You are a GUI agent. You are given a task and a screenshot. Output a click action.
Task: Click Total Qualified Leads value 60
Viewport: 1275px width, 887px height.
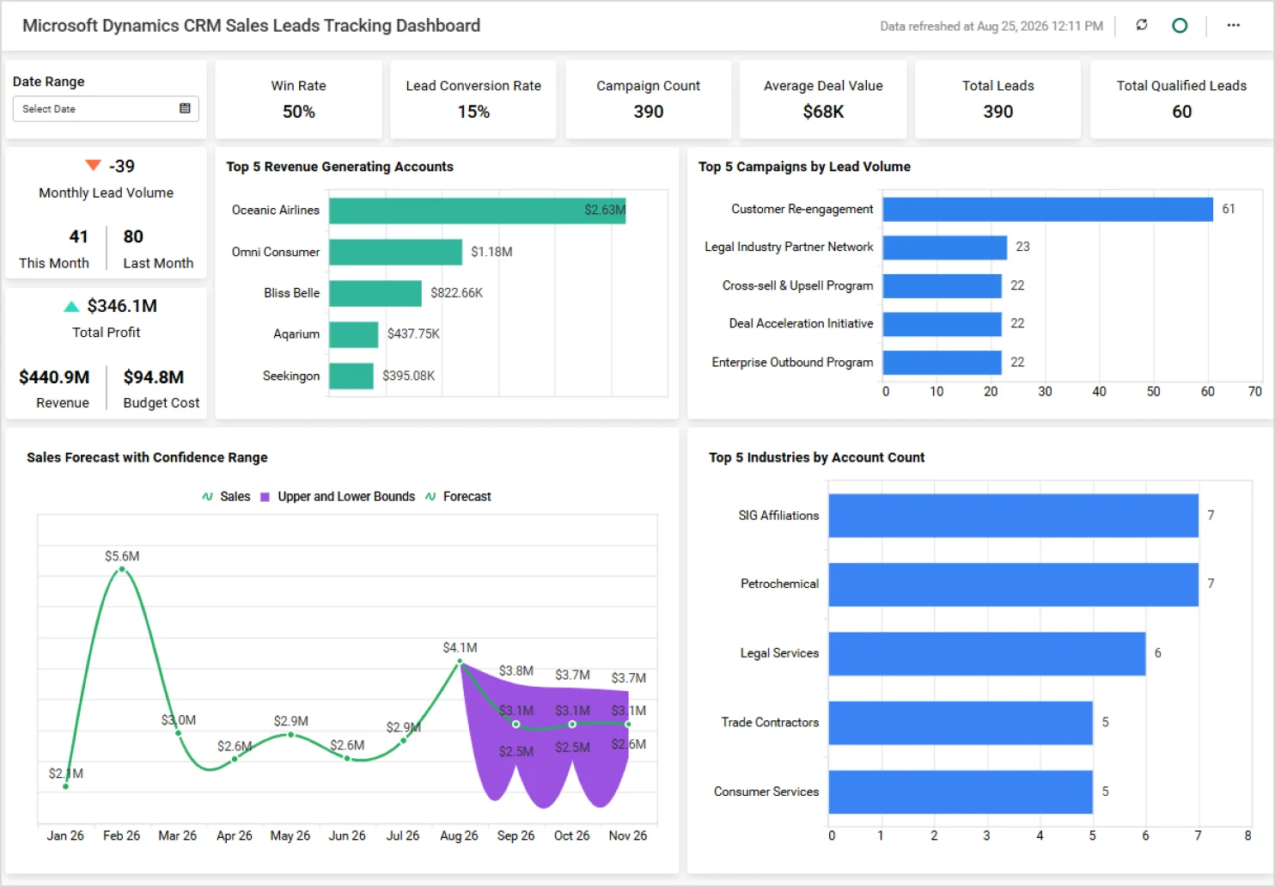(1181, 112)
